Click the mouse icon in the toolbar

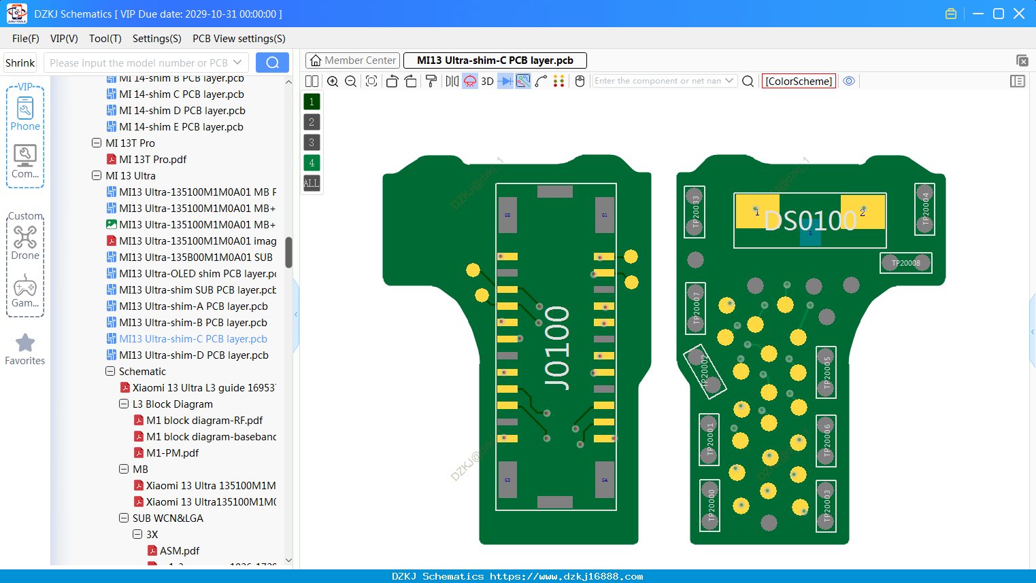click(580, 82)
